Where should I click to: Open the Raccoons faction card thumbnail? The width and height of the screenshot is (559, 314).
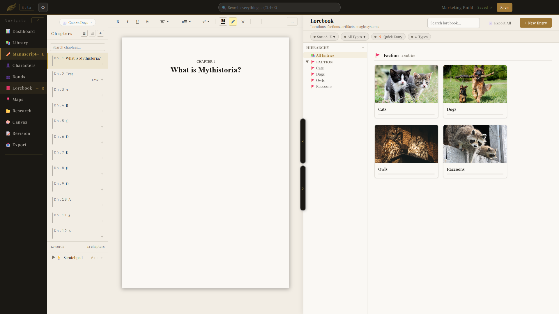pyautogui.click(x=475, y=144)
